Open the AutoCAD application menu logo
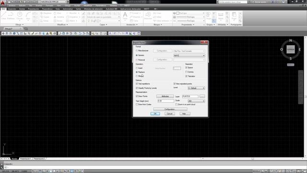The width and height of the screenshot is (307, 173). (3, 3)
